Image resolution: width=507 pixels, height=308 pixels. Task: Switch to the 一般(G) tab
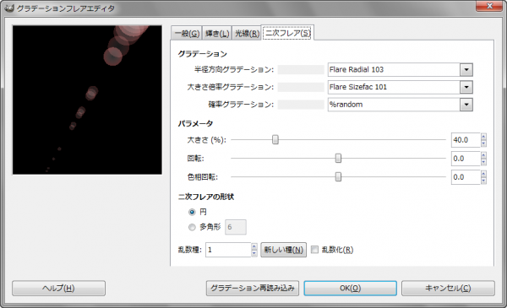click(187, 33)
